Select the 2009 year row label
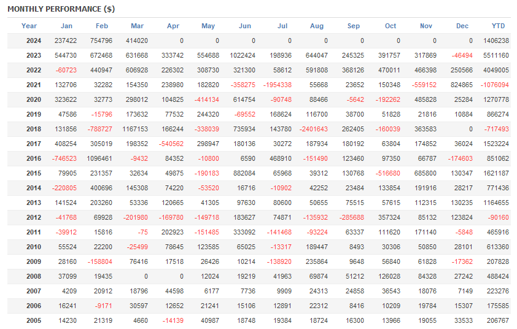 [x=34, y=261]
